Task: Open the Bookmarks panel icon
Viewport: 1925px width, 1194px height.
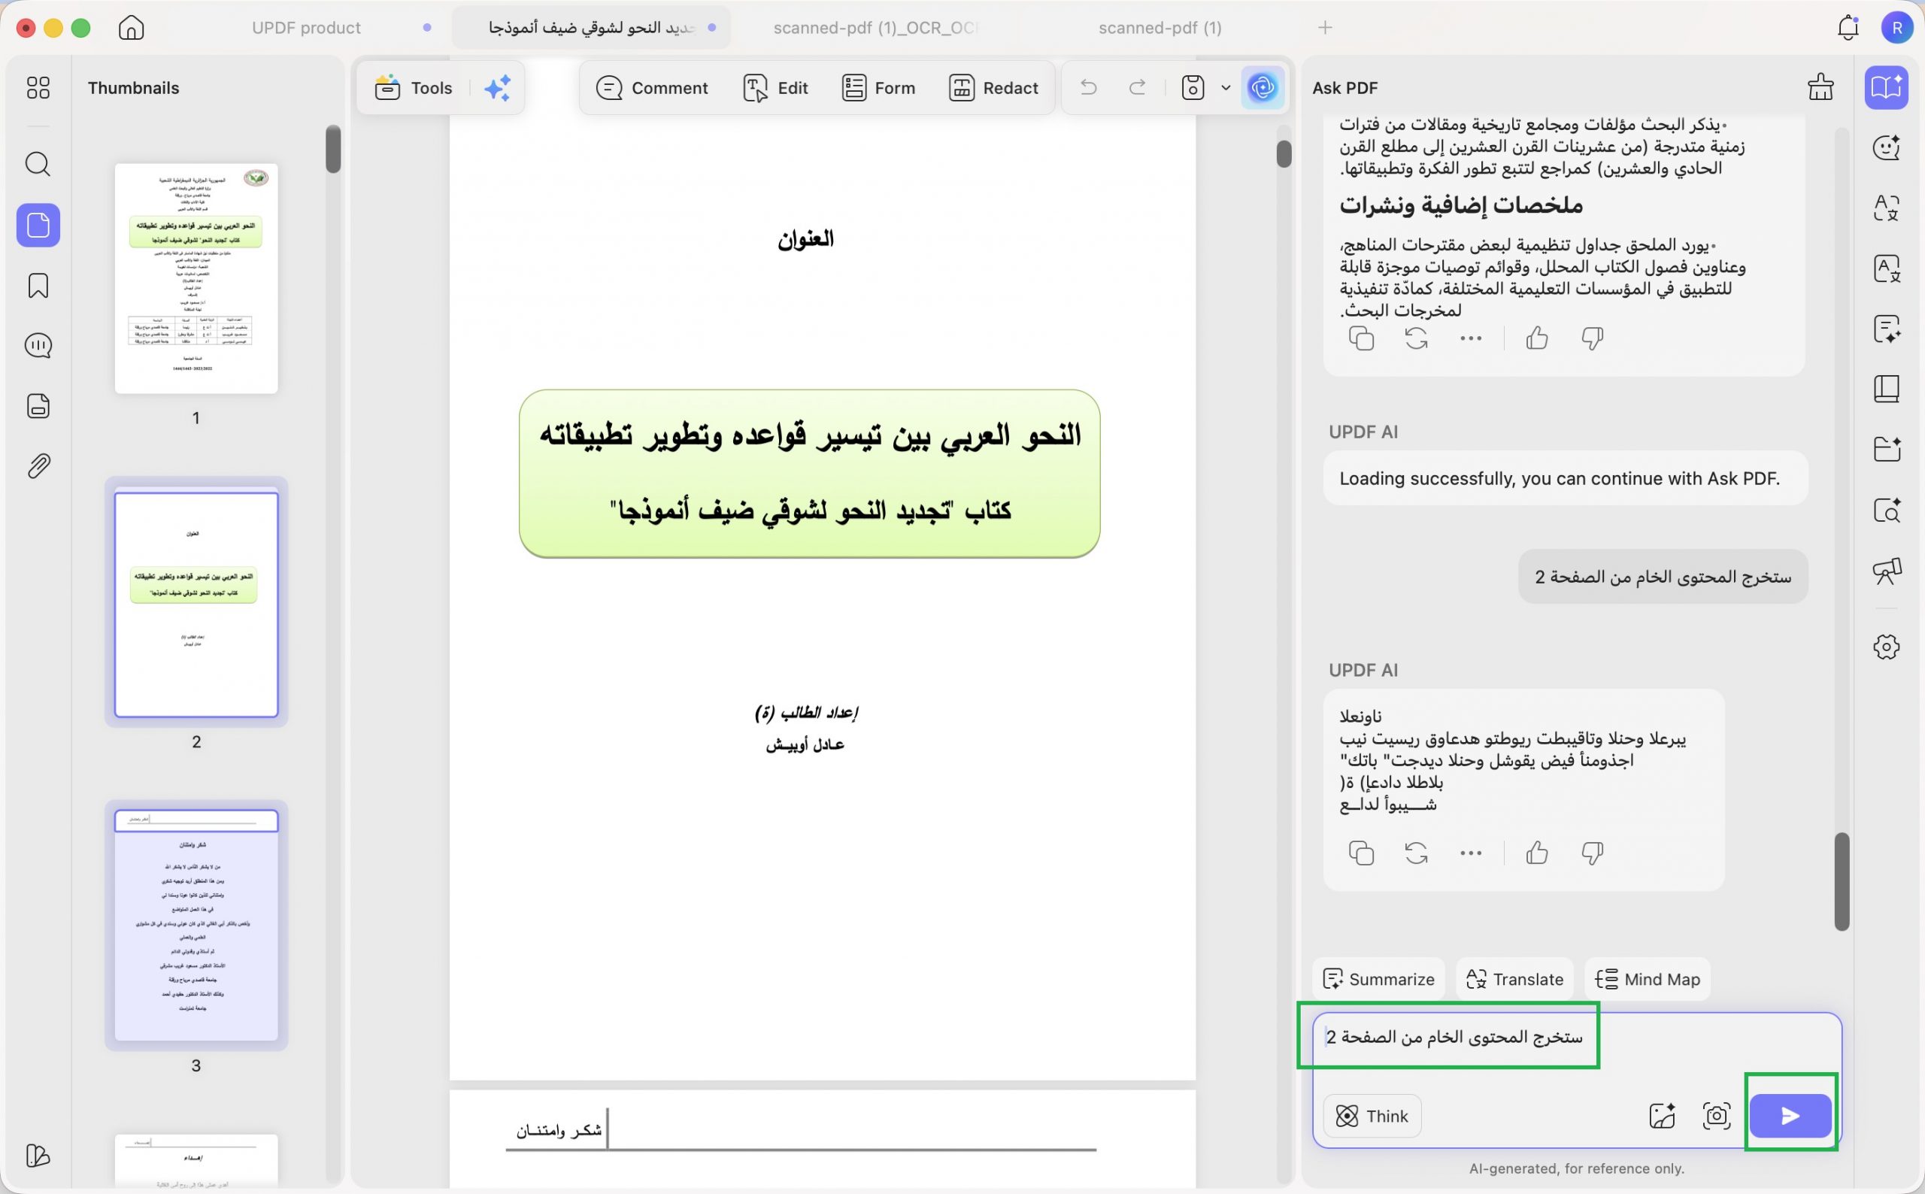Action: 38,285
